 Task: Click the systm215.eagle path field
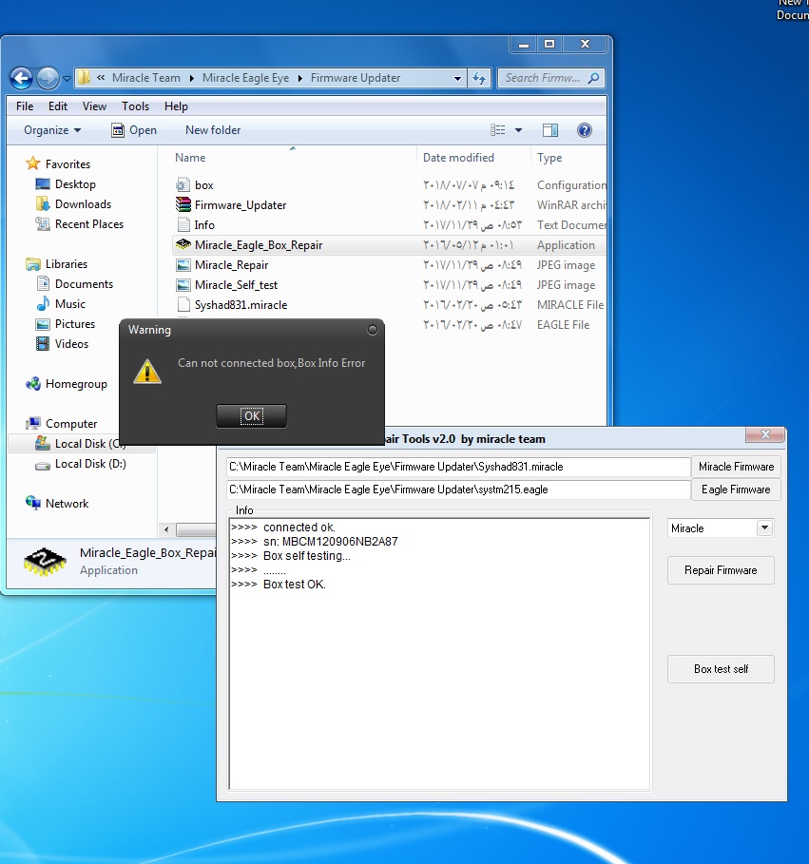coord(458,490)
